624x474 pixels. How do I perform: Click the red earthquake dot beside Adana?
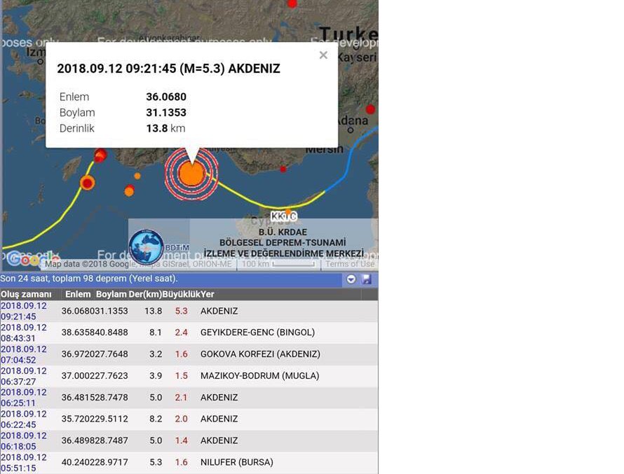[370, 109]
